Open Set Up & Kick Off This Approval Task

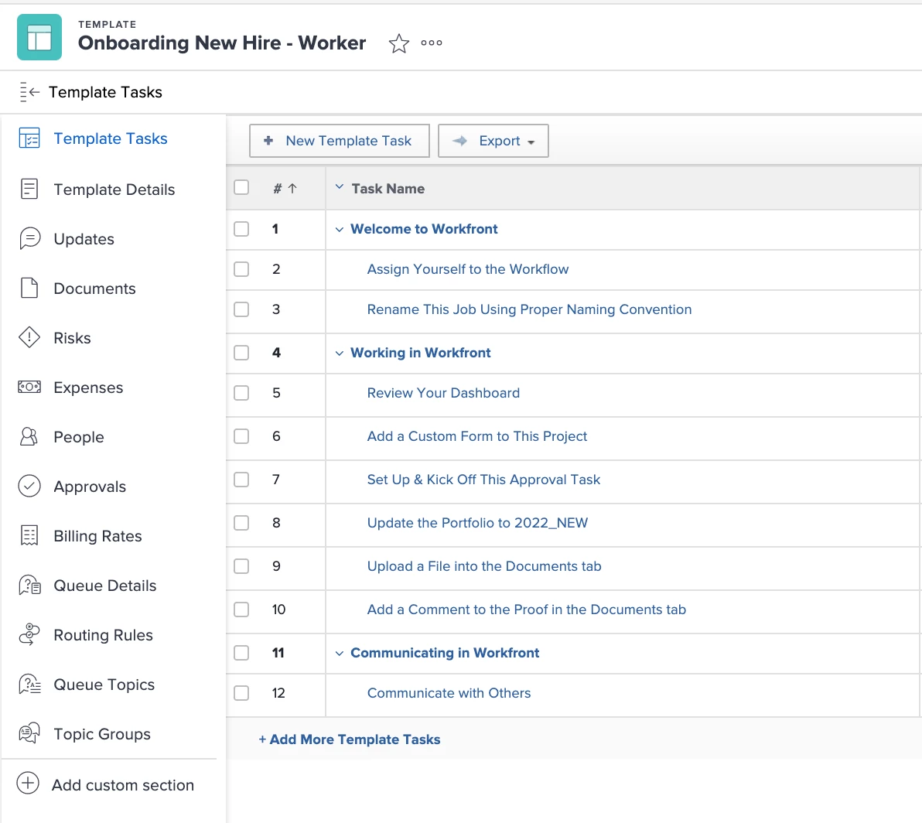(483, 480)
